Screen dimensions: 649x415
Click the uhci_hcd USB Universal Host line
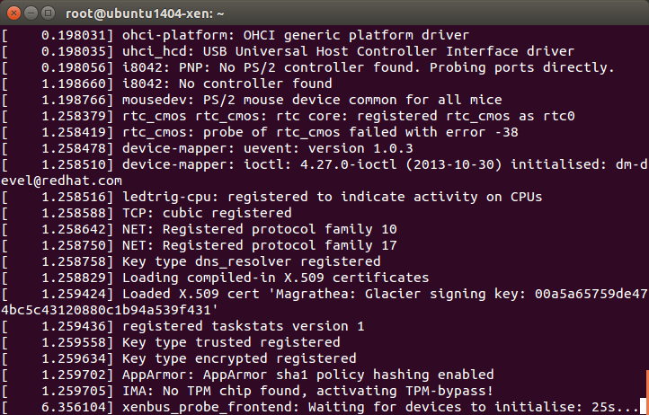pos(288,51)
